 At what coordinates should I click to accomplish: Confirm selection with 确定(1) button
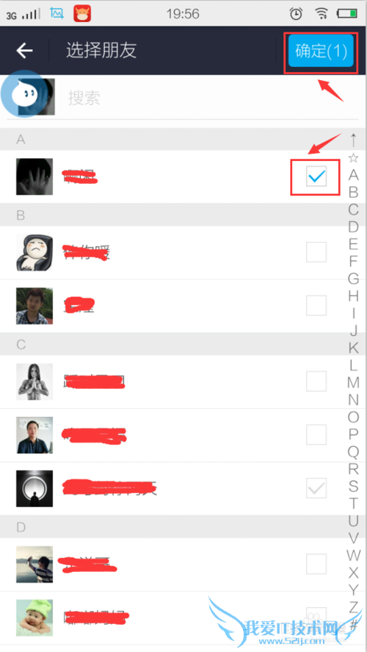[321, 51]
